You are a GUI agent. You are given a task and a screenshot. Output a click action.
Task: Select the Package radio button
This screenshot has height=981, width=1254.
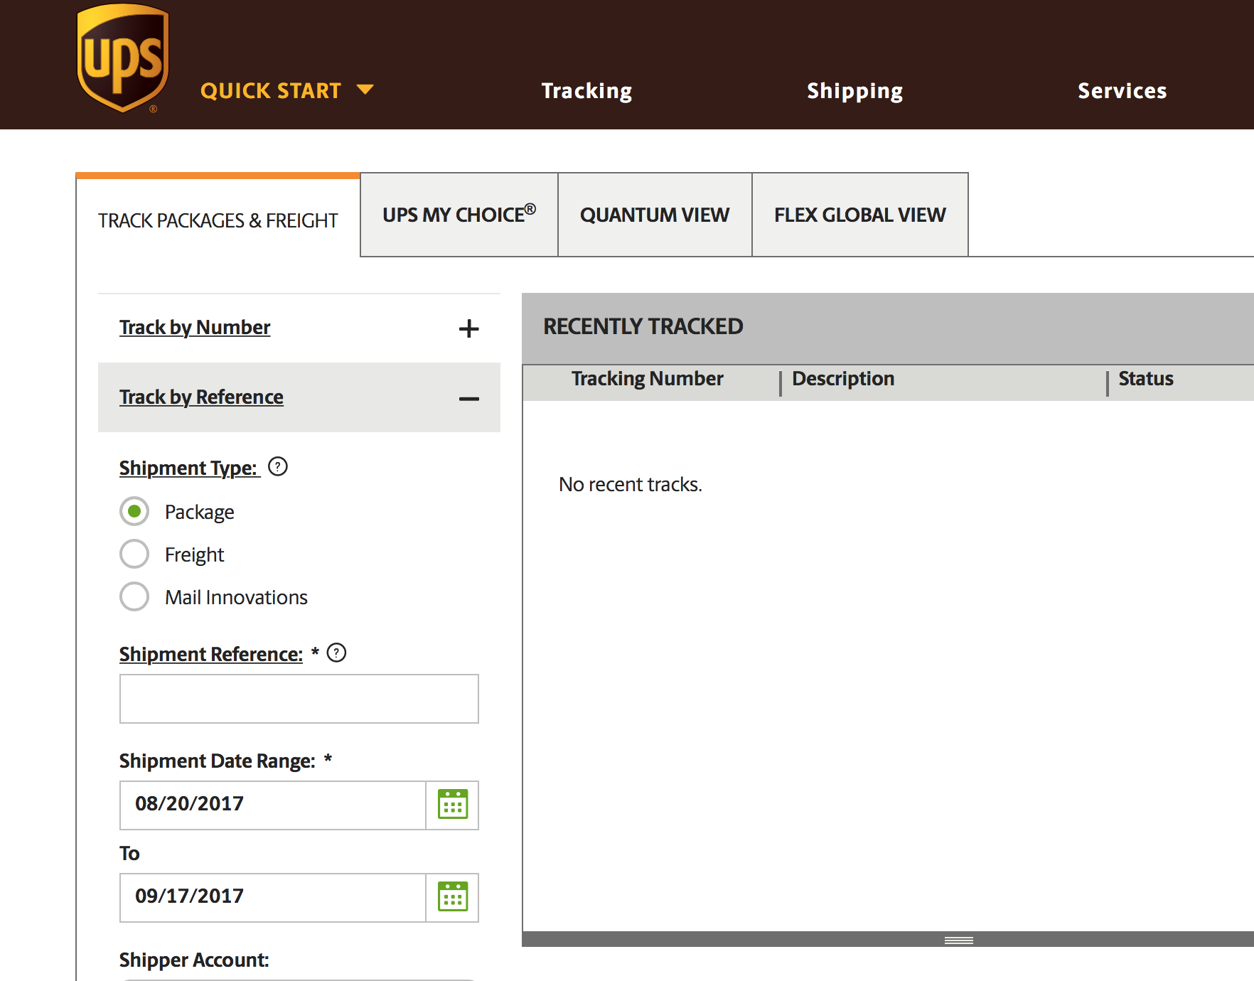click(x=134, y=511)
